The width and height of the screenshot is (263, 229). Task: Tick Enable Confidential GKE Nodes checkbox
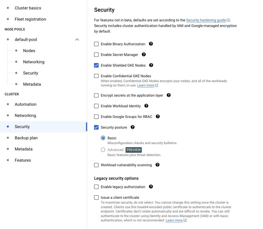point(96,76)
